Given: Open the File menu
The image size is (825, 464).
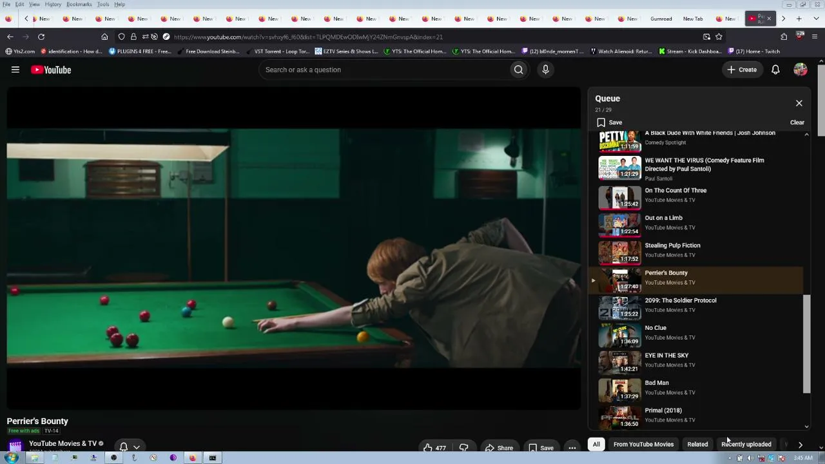Looking at the screenshot, I should [6, 5].
